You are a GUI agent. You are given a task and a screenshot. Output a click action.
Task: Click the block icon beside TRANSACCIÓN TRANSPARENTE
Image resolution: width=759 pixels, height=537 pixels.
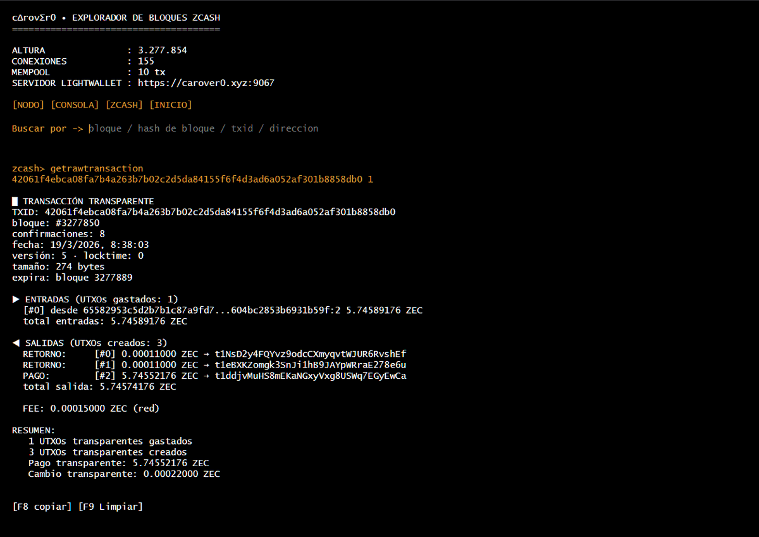[15, 201]
